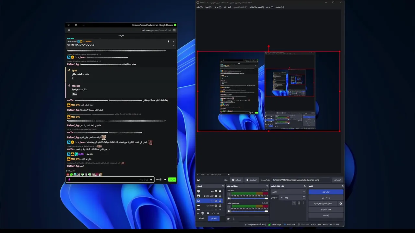
Task: Expand the pinned chat message chevron
Action: pos(173,45)
